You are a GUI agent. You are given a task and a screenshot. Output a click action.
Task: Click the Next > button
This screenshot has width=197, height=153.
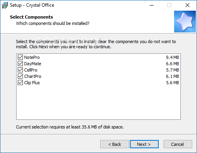(144, 144)
